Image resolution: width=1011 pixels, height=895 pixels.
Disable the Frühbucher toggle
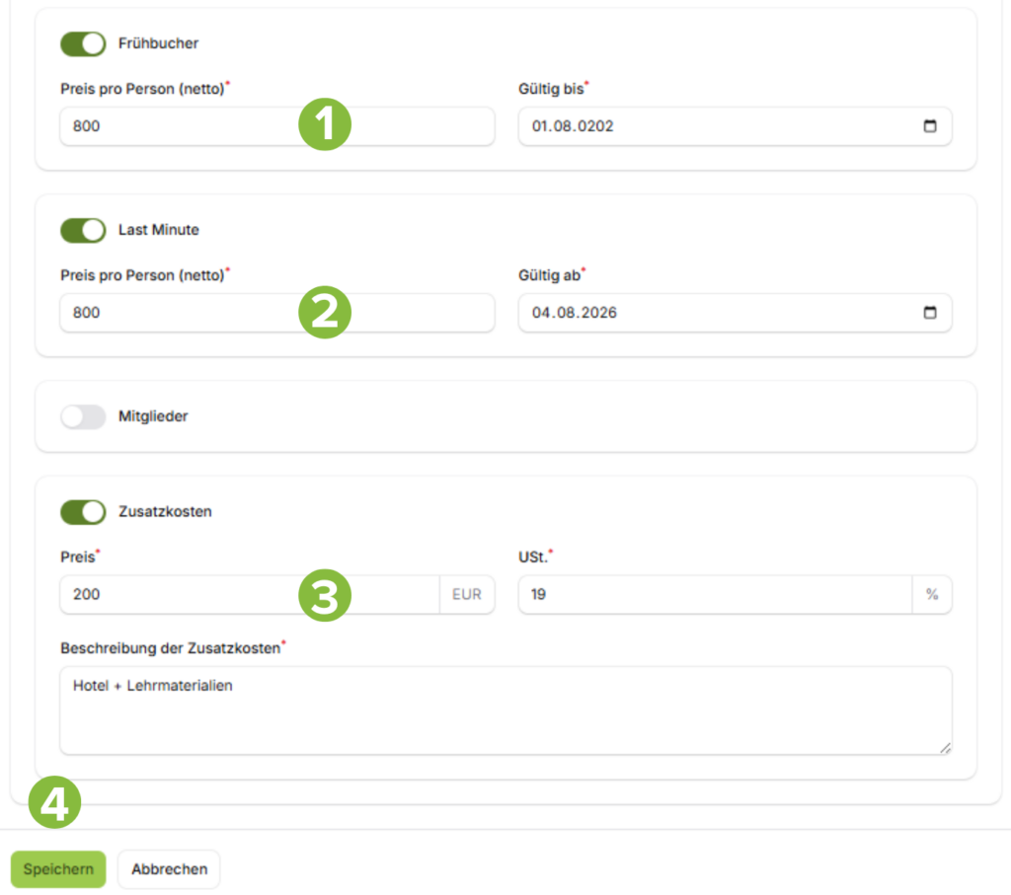tap(83, 43)
